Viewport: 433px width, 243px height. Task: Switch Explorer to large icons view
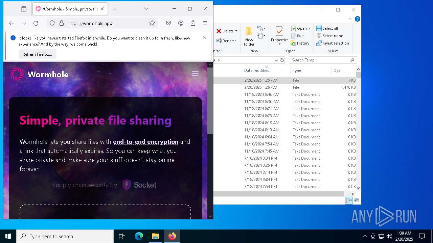pyautogui.click(x=356, y=200)
